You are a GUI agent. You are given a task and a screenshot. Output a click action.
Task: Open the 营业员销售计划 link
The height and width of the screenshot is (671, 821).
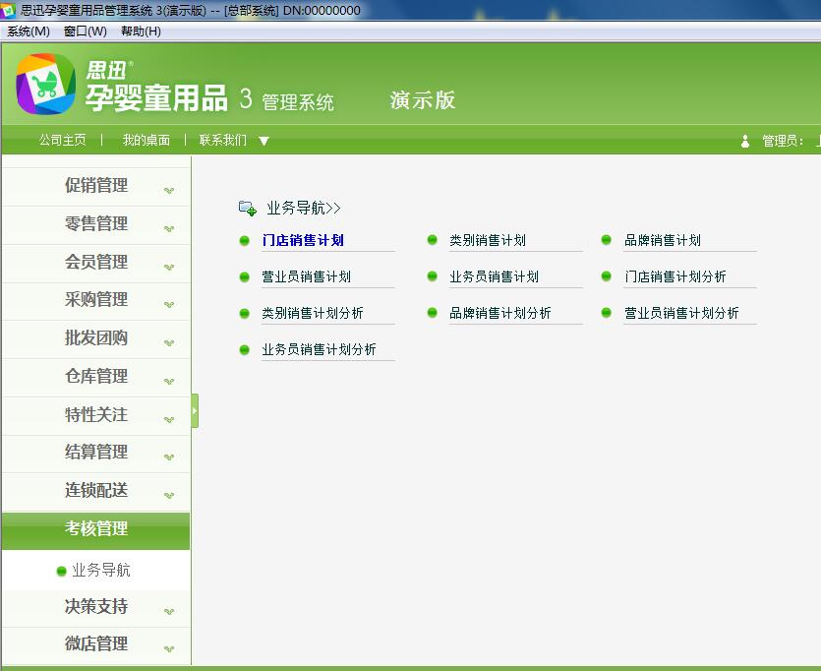(x=307, y=276)
